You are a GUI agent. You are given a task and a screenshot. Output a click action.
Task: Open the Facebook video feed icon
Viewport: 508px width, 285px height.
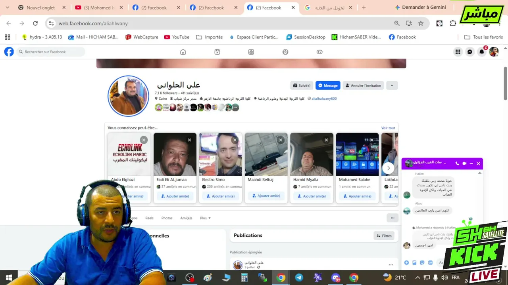[x=217, y=52]
